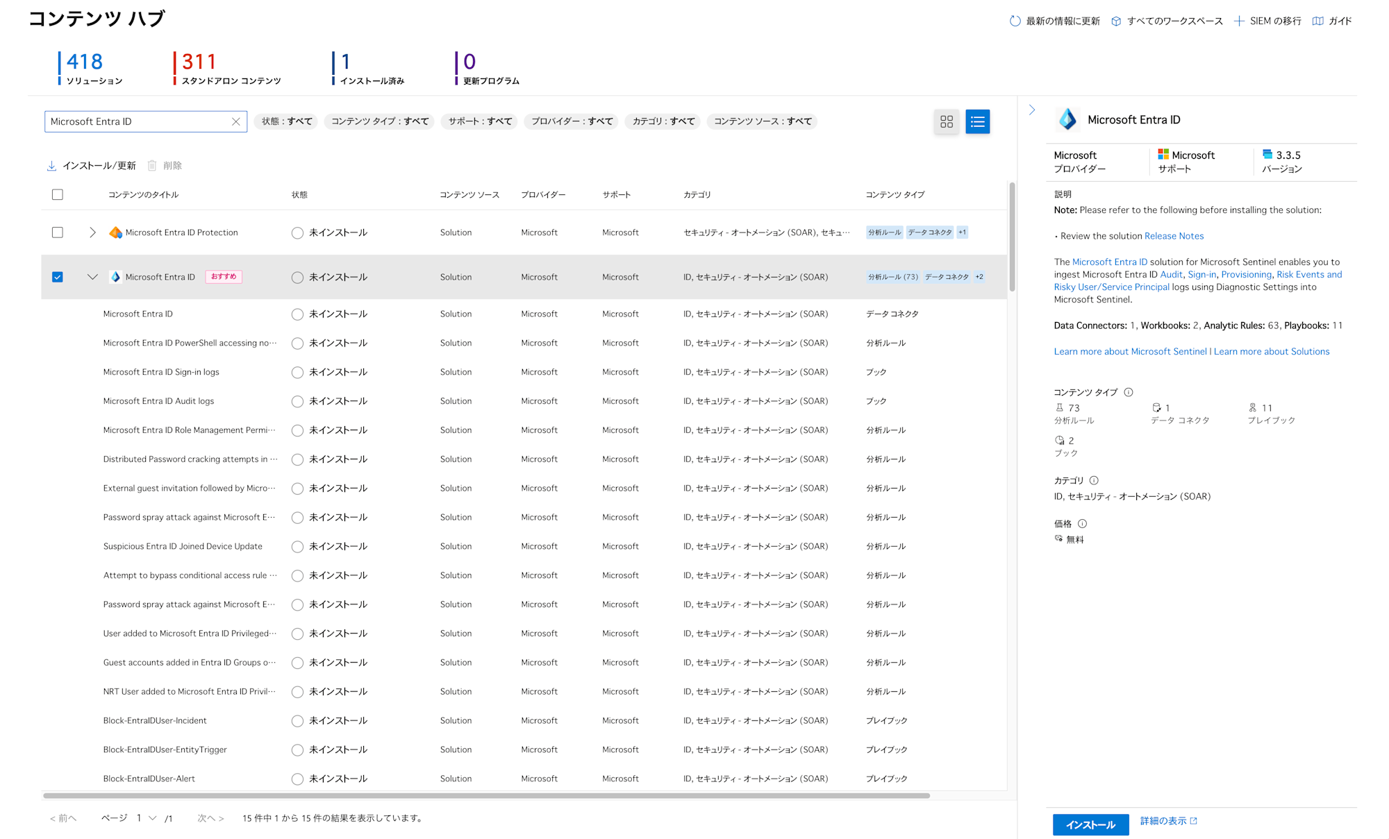Click the プレイブック icon with count 11
Screen dimensions: 1389x839
1253,407
